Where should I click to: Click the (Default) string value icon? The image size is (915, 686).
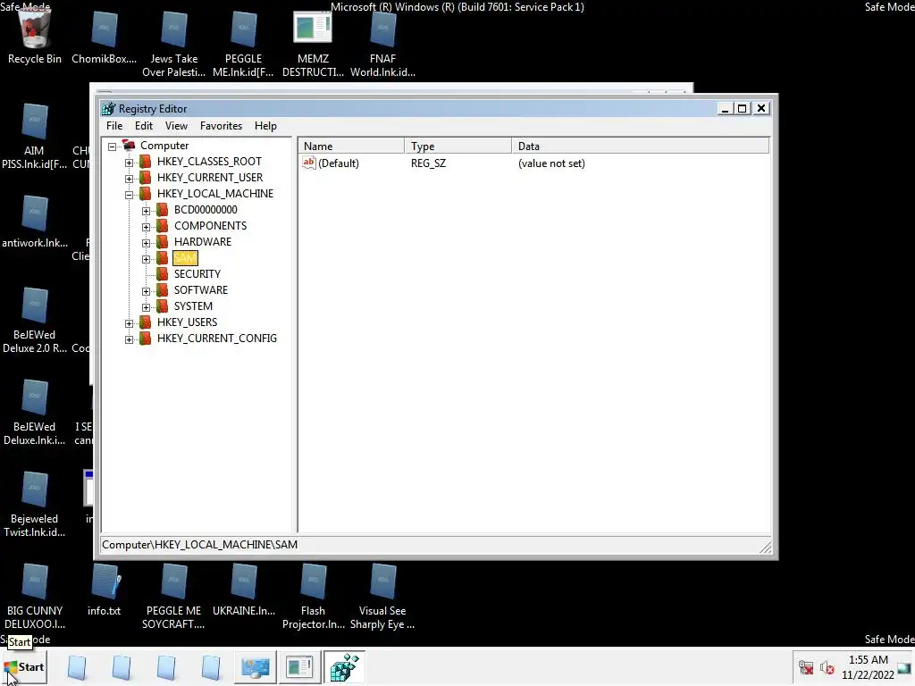308,163
